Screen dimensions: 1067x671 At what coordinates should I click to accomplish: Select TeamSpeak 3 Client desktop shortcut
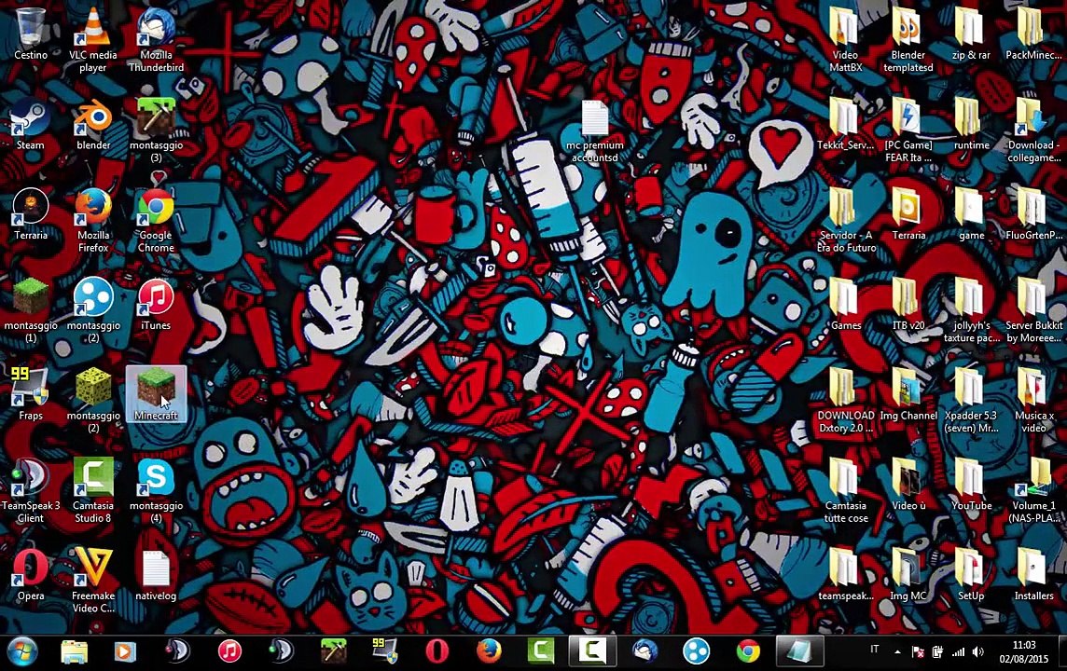pyautogui.click(x=31, y=491)
